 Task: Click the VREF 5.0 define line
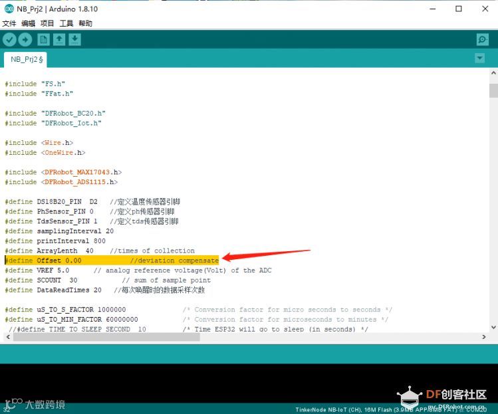[138, 270]
